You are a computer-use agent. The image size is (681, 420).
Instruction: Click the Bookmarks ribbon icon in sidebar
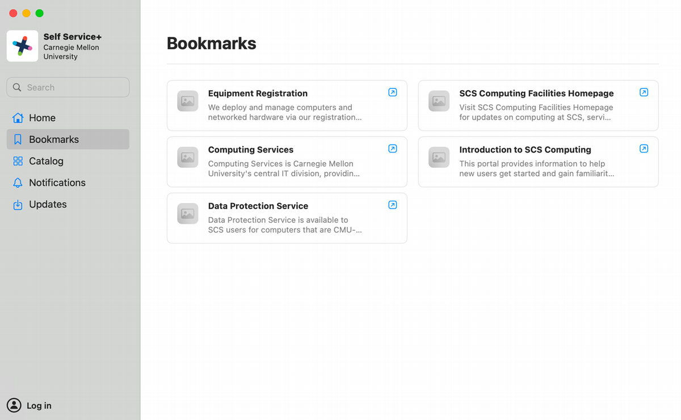click(18, 139)
